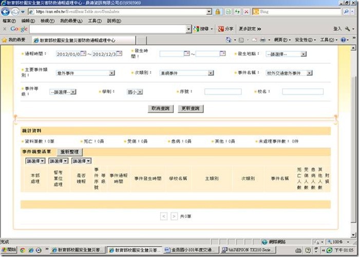Open a new blank browser tab

(141, 40)
